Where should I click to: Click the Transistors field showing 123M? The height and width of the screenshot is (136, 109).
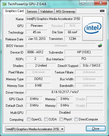point(72,39)
